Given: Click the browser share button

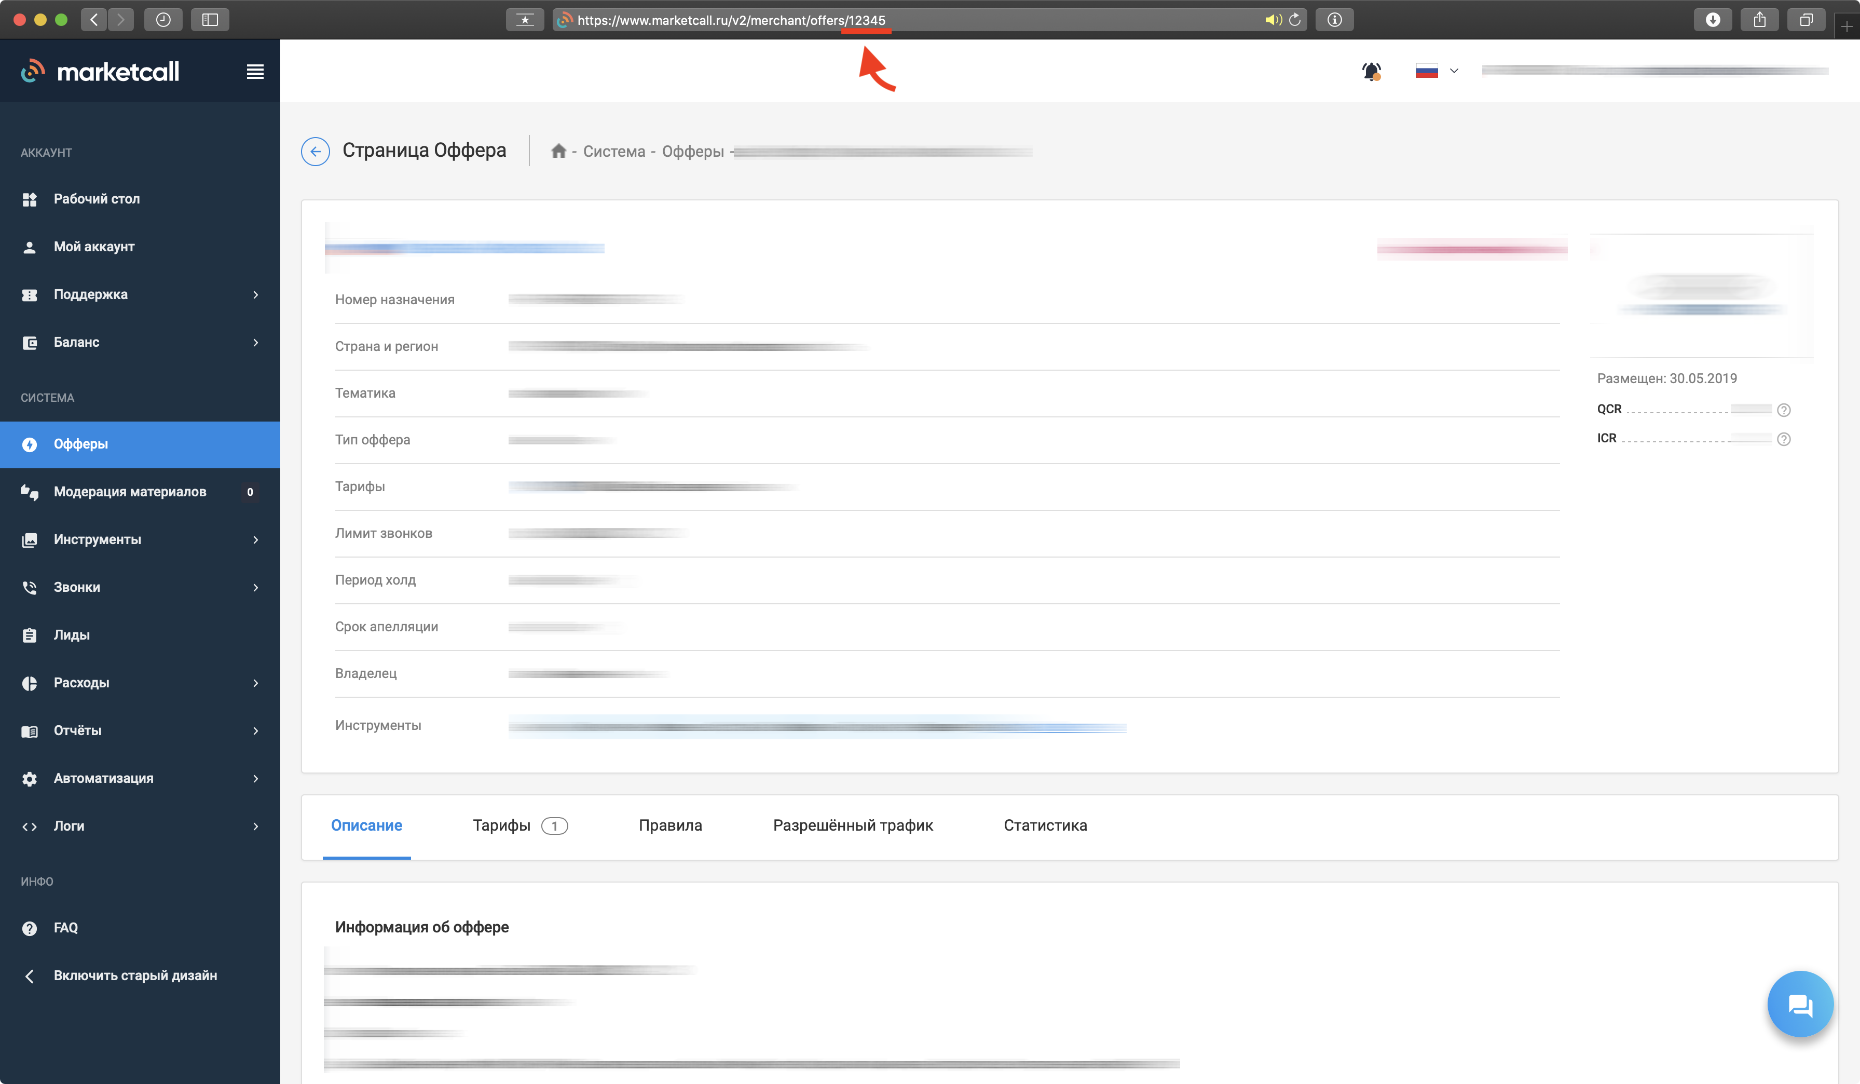Looking at the screenshot, I should 1760,20.
